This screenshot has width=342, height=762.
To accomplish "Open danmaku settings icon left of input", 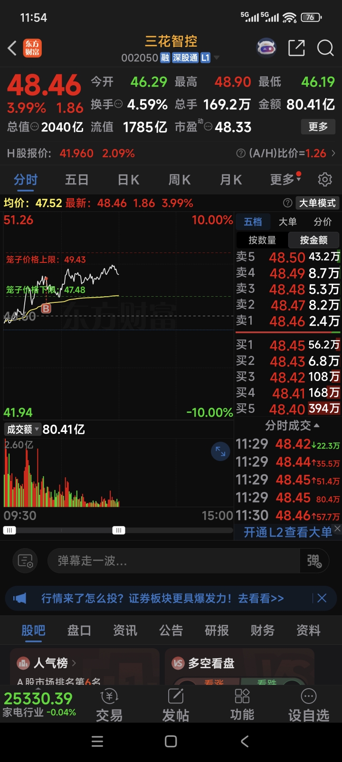I will click(x=25, y=561).
